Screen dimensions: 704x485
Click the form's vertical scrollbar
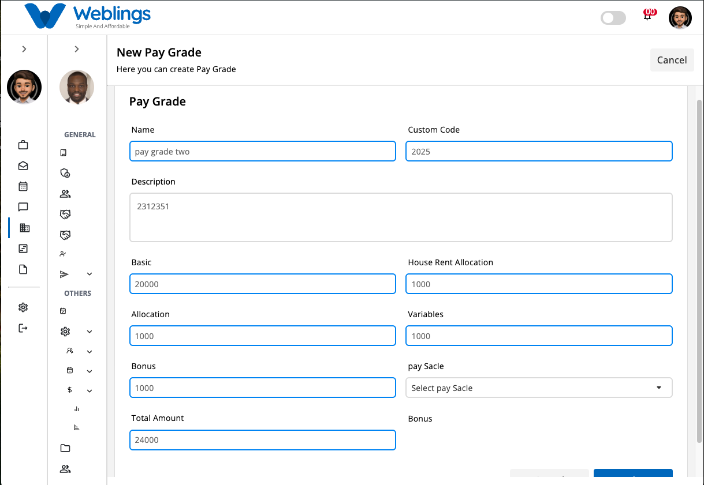click(x=699, y=271)
